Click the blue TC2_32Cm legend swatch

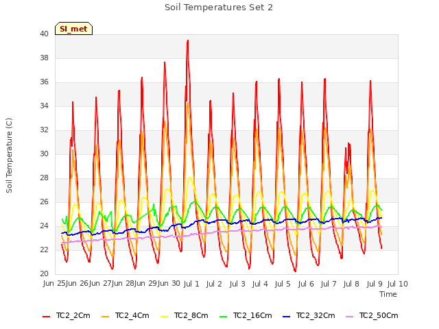(x=287, y=317)
